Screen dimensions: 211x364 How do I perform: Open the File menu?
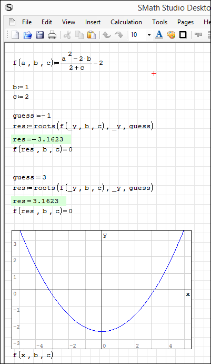[x=27, y=22]
